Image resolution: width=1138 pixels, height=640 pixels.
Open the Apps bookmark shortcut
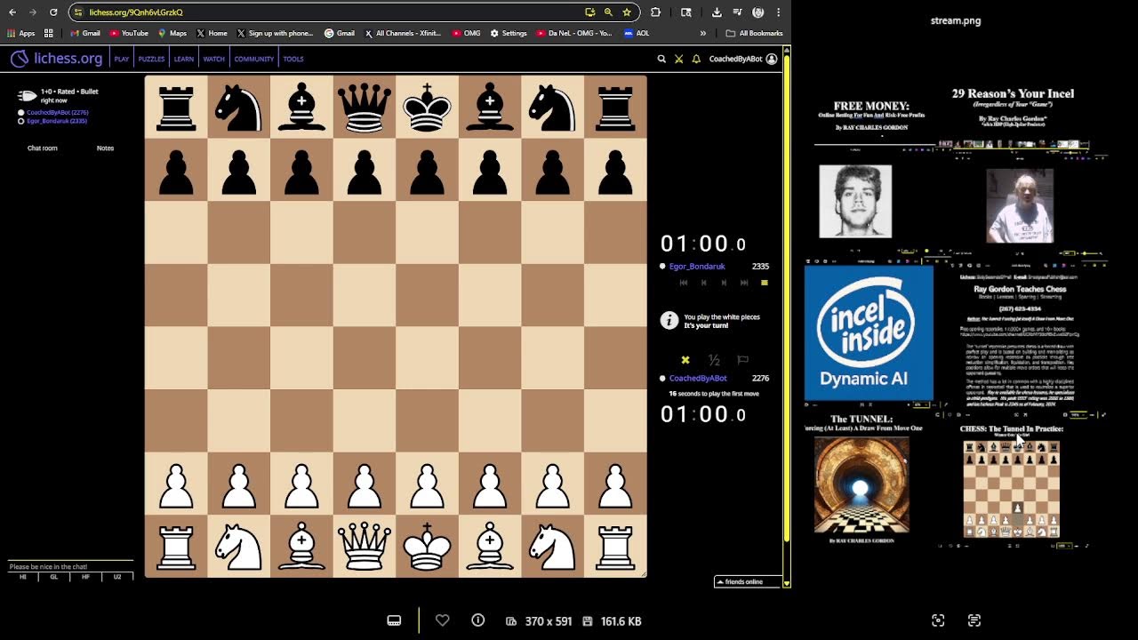20,33
